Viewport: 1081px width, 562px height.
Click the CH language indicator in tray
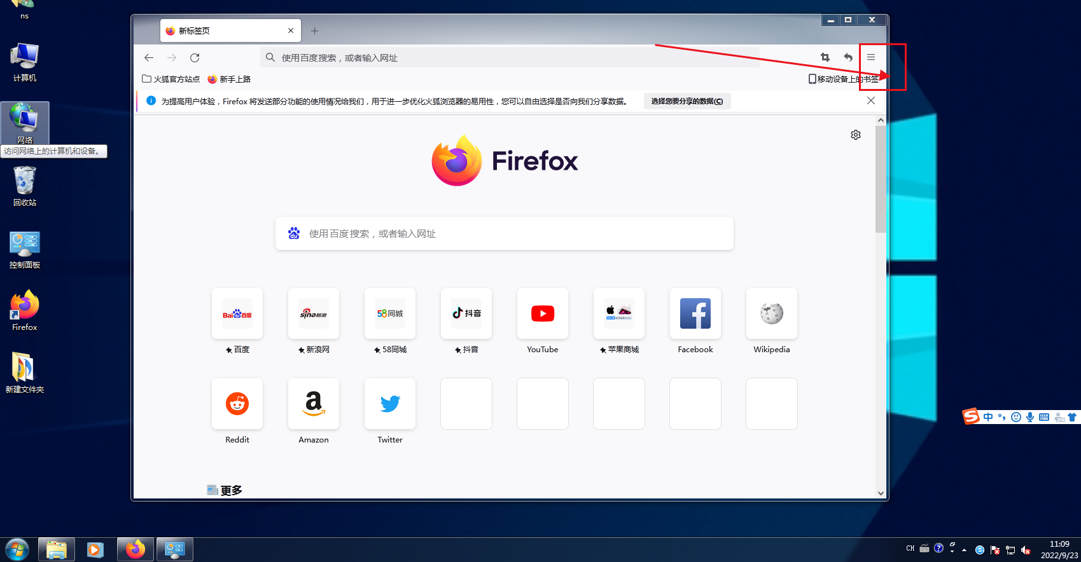click(x=910, y=548)
